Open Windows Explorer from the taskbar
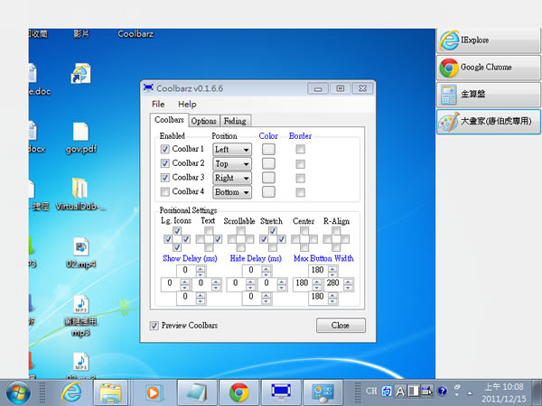The image size is (542, 406). pyautogui.click(x=110, y=392)
